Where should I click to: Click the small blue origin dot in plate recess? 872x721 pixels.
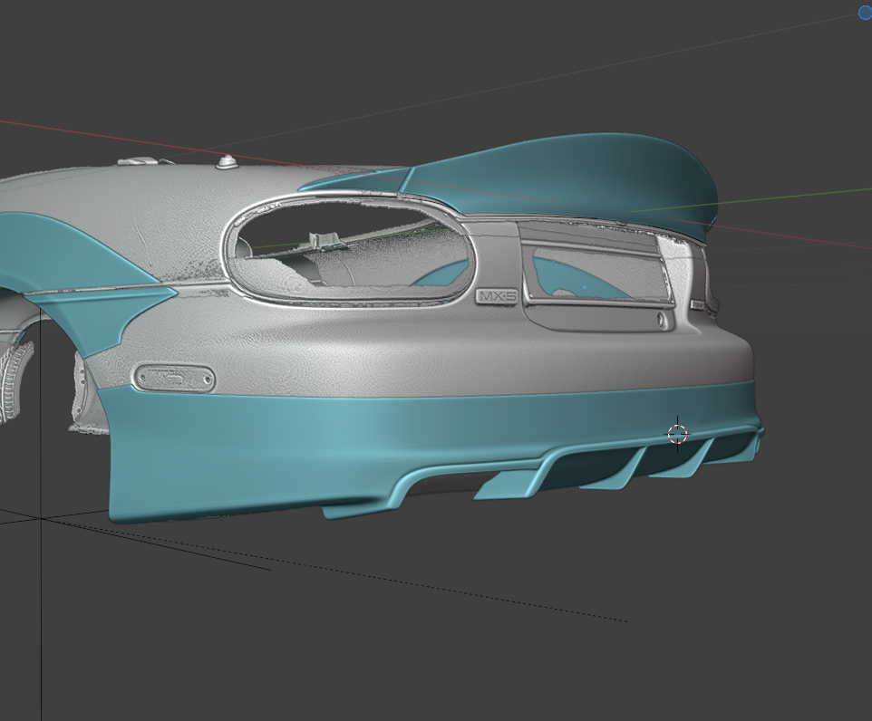(x=585, y=288)
